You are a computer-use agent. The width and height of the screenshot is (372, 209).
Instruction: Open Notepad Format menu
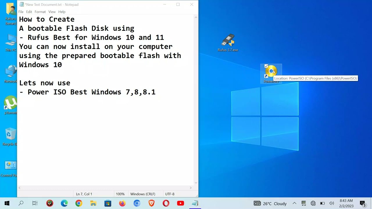(x=40, y=12)
